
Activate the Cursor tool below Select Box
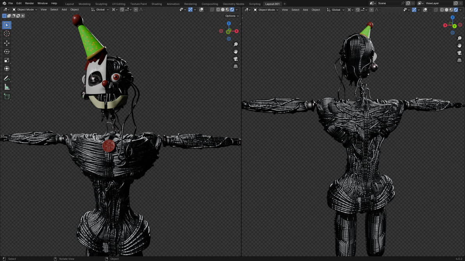(x=6, y=34)
